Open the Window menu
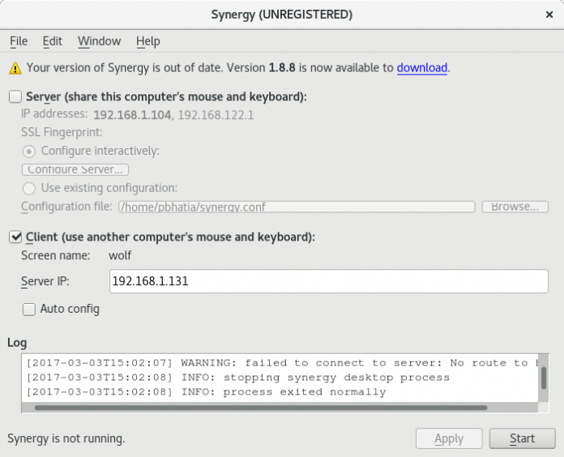This screenshot has width=564, height=457. tap(100, 41)
